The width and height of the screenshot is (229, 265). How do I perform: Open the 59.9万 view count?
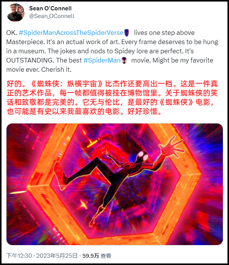coord(91,255)
